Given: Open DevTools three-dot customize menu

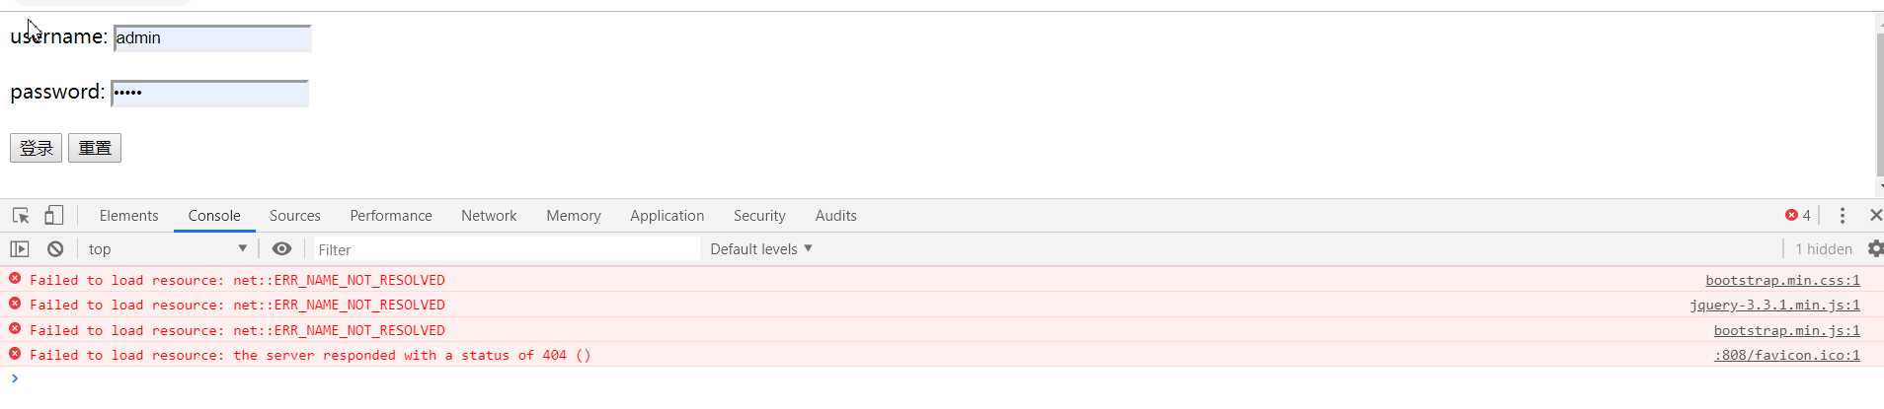Looking at the screenshot, I should click(1843, 215).
